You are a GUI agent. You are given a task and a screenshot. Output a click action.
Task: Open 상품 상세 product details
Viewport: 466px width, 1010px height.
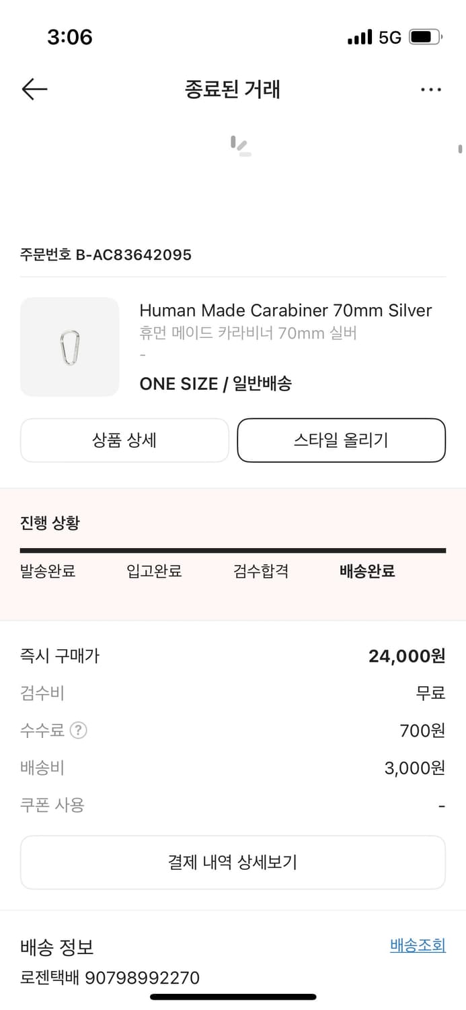tap(124, 440)
